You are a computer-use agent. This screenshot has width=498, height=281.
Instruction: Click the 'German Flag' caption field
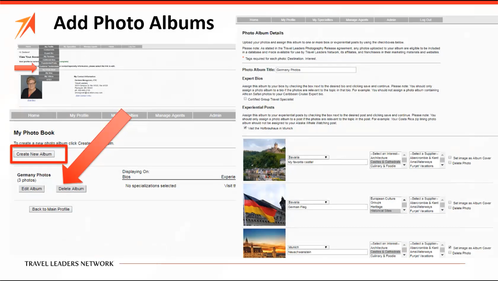click(x=328, y=207)
